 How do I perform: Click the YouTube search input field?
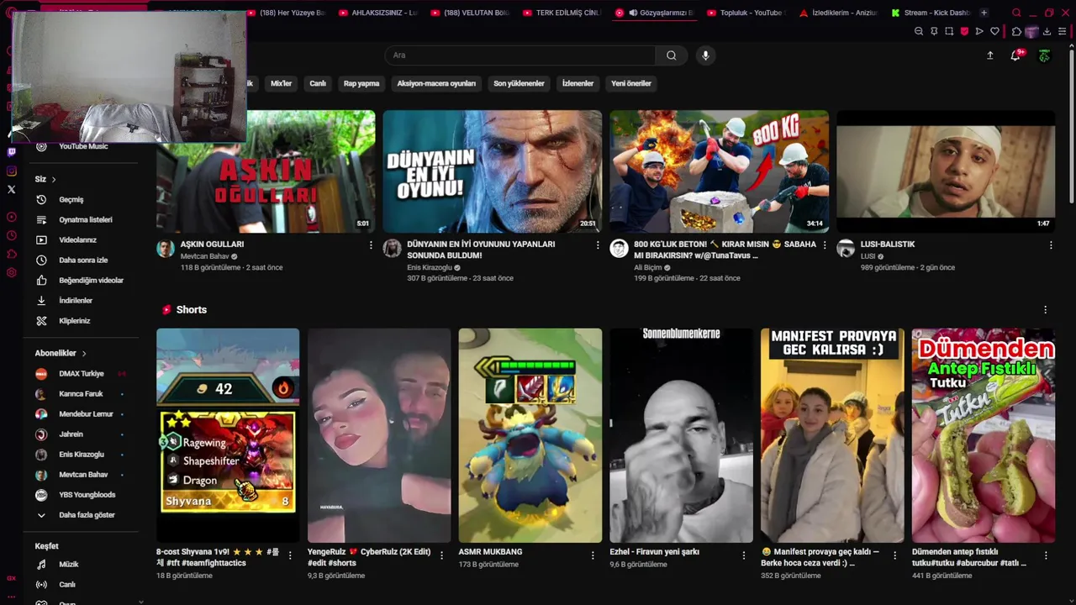coord(520,55)
